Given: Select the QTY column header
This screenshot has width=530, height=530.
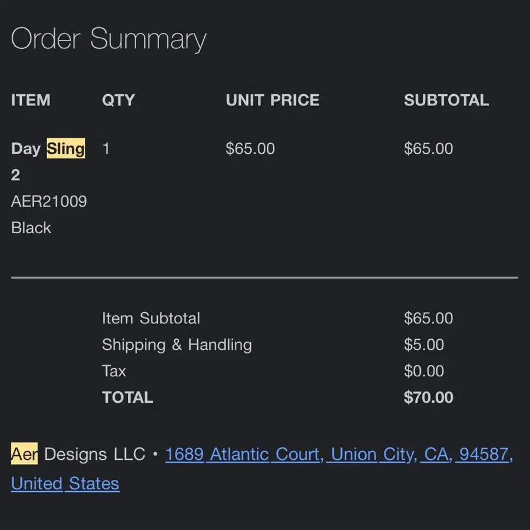Looking at the screenshot, I should pyautogui.click(x=118, y=100).
